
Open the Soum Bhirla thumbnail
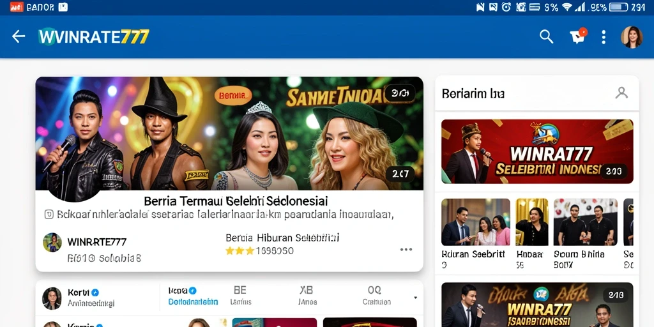[x=586, y=222]
